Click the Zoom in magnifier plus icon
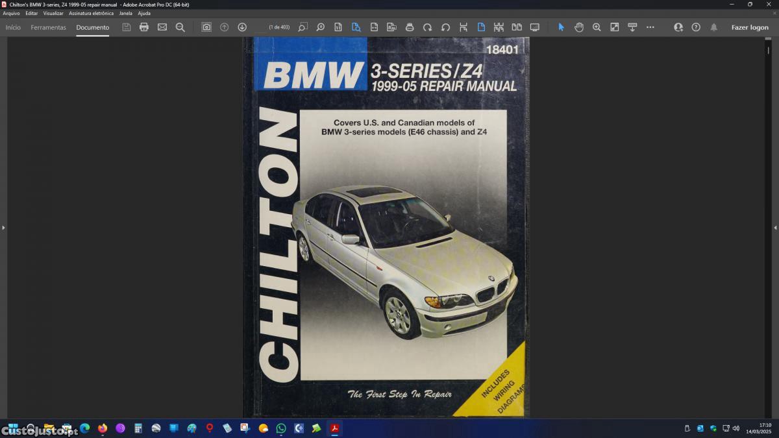This screenshot has height=438, width=779. [597, 27]
